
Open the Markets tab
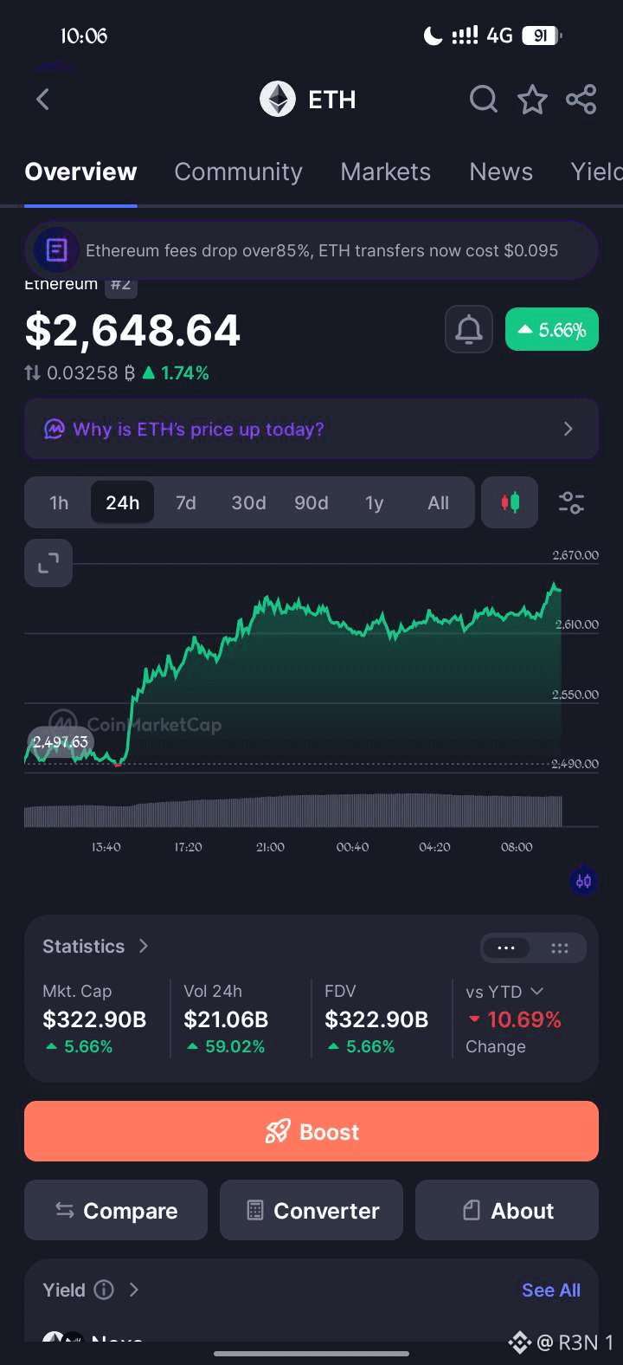click(x=385, y=171)
